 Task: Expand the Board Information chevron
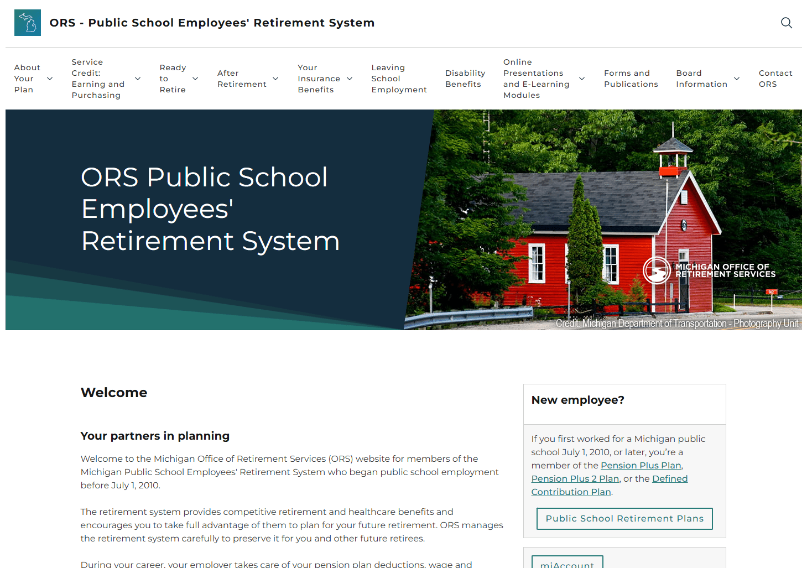coord(737,79)
